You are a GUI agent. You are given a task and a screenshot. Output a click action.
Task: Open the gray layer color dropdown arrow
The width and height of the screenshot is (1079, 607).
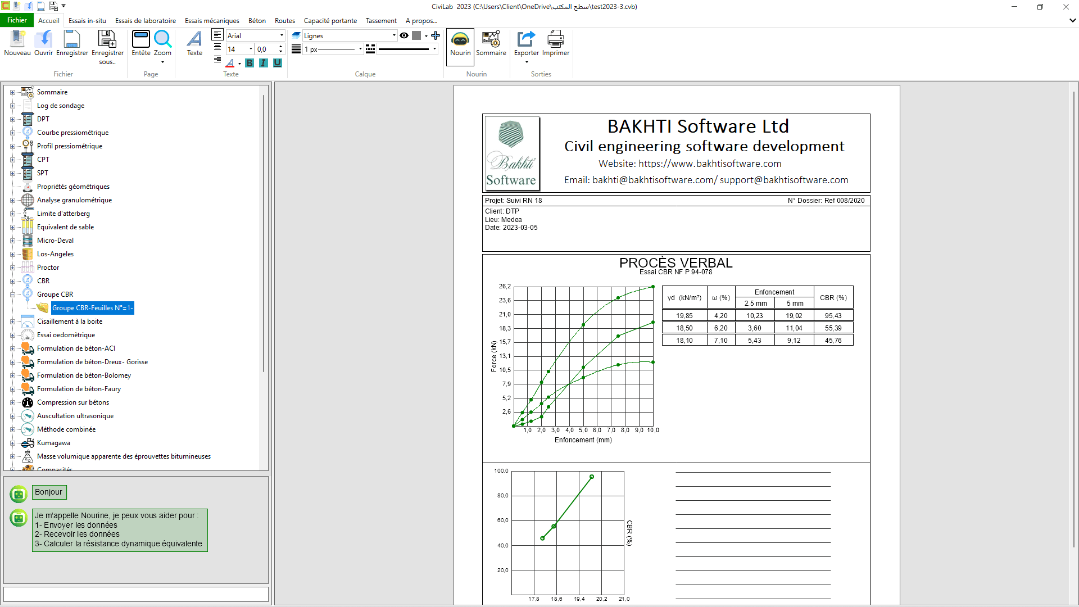point(426,35)
